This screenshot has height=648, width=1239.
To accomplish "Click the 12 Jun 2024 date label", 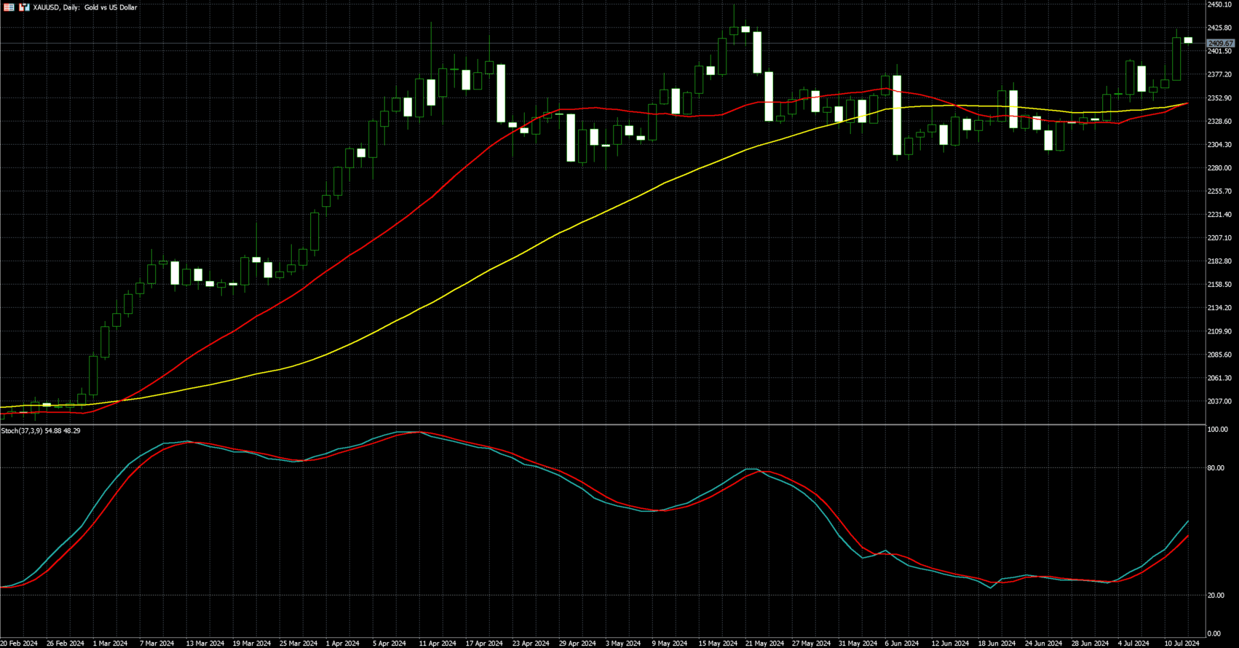I will tap(950, 644).
